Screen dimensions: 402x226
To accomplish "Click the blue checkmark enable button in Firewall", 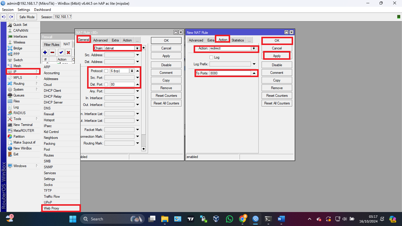I will tap(61, 52).
